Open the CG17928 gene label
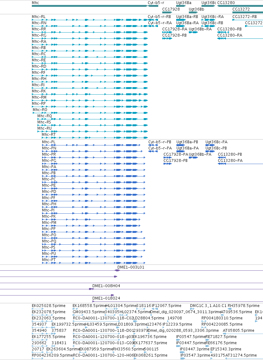Screen dimensions: 263x360 pyautogui.click(x=171, y=9)
